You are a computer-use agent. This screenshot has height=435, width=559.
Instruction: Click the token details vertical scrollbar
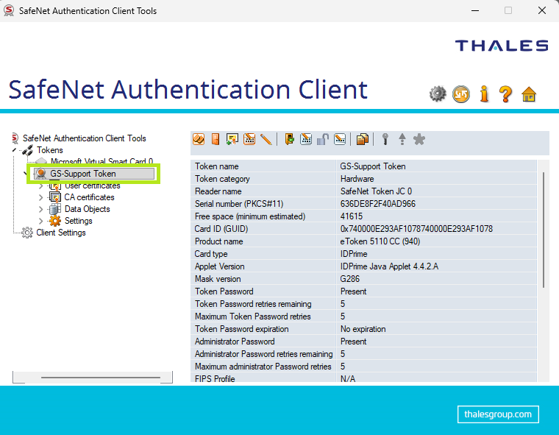(544, 230)
